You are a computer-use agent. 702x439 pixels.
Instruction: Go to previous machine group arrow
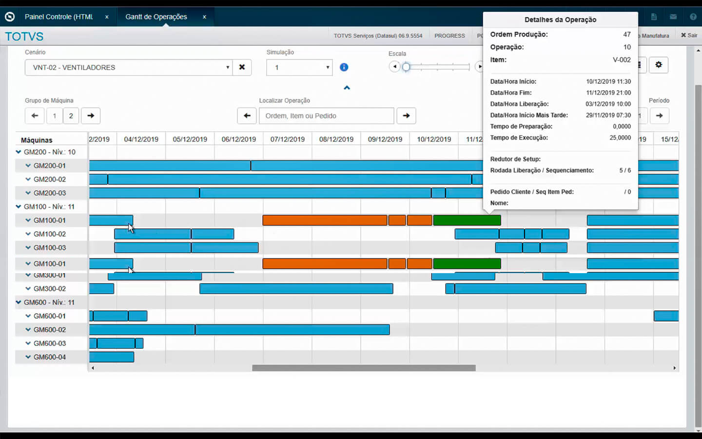[x=35, y=116]
